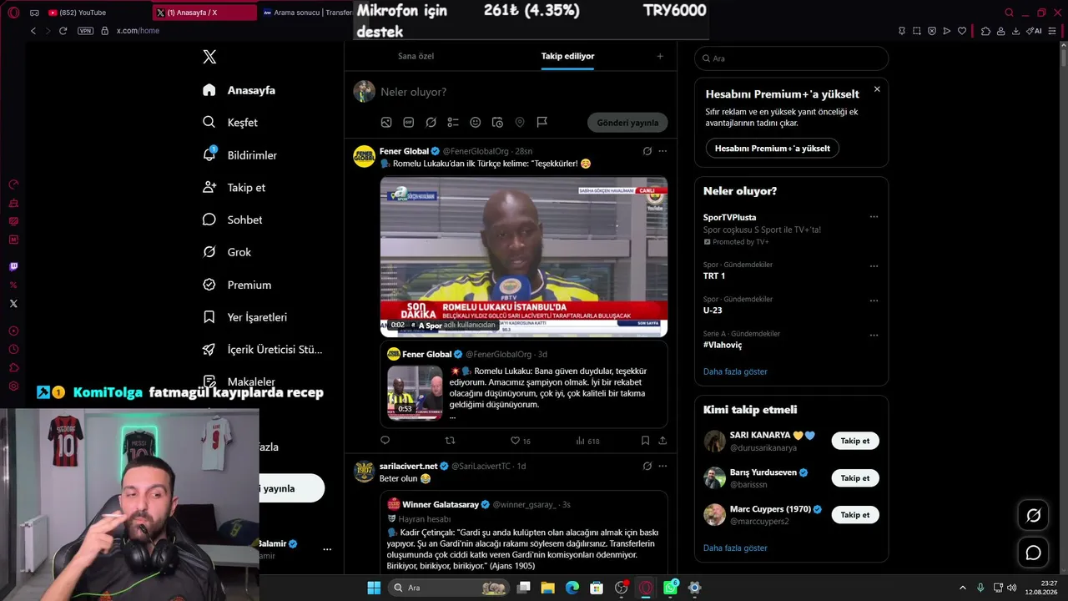
Task: Expand more trends under Neler oluyor
Action: click(x=735, y=371)
